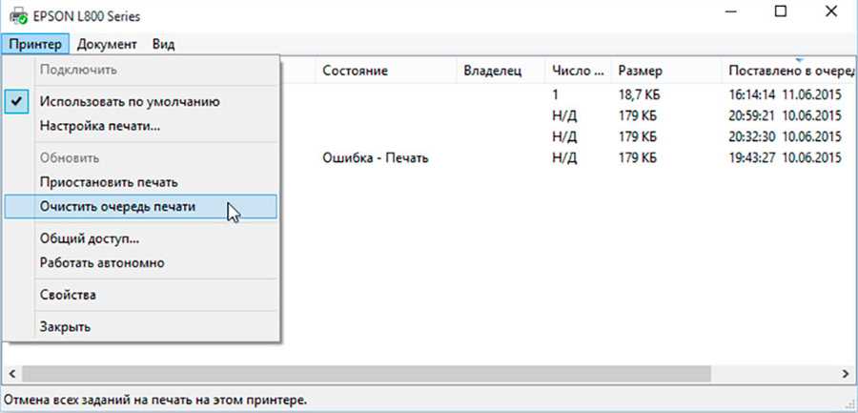Sort by Поставлено в очередь column
Image resolution: width=858 pixels, height=413 pixels.
[x=786, y=71]
